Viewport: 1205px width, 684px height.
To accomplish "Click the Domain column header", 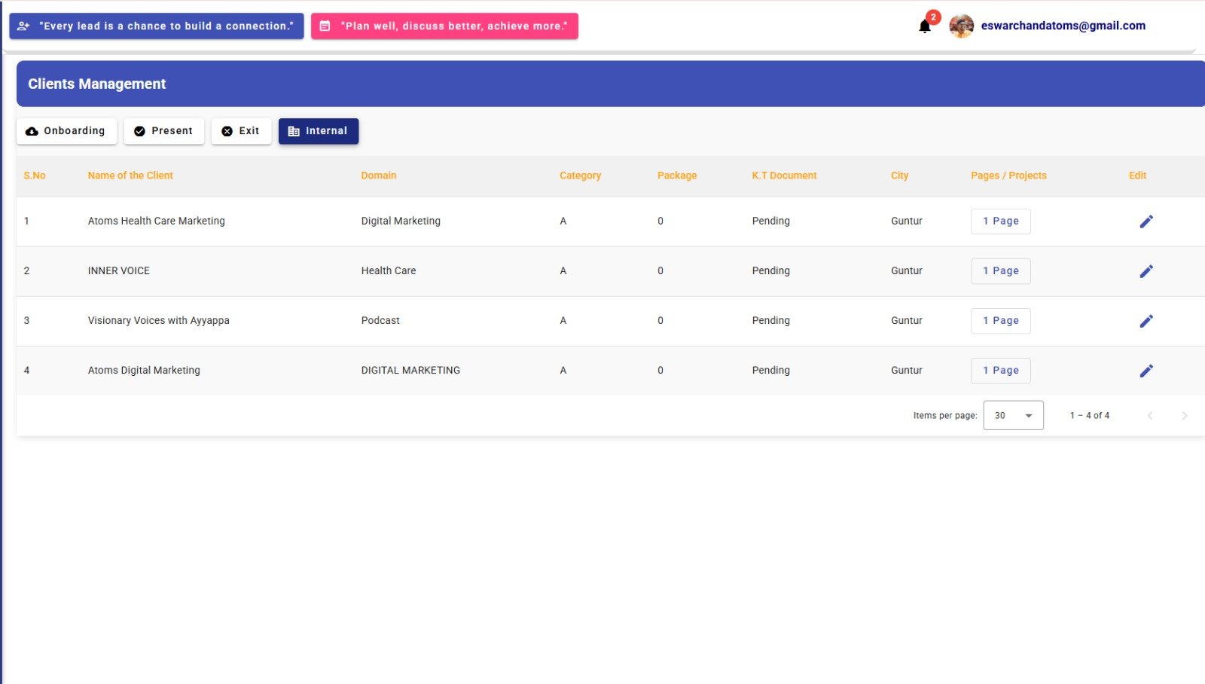I will point(379,176).
